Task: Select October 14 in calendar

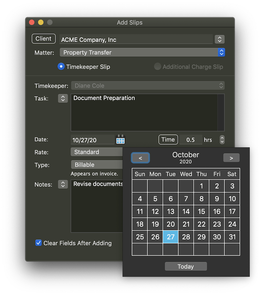Action: point(186,212)
